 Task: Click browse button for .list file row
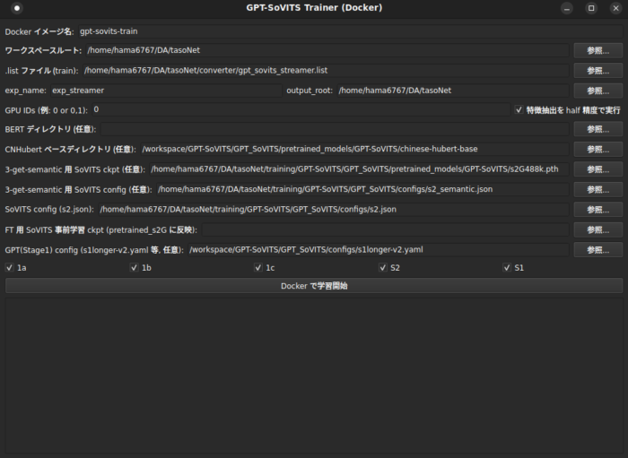(597, 71)
